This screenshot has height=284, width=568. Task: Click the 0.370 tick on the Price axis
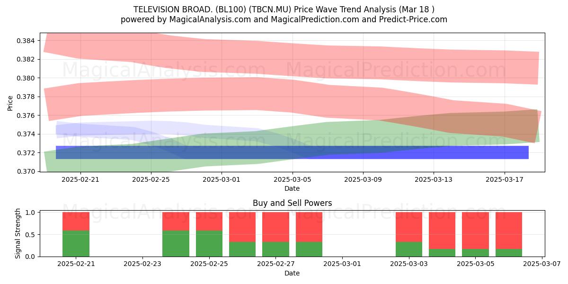tap(27, 171)
